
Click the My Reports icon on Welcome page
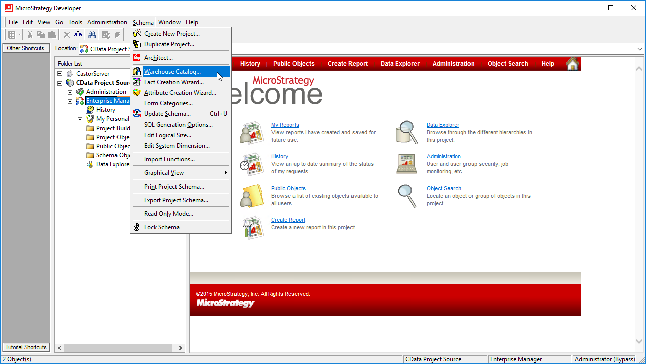[x=252, y=133]
